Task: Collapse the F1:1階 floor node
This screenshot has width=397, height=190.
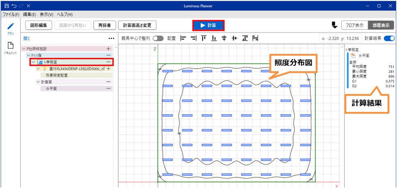Action: coord(28,55)
